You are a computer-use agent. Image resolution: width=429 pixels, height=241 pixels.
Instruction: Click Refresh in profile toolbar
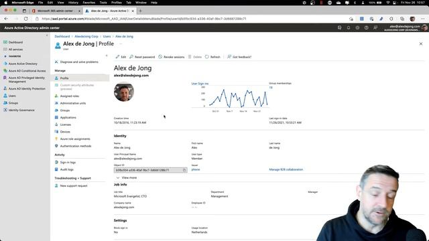coord(212,57)
